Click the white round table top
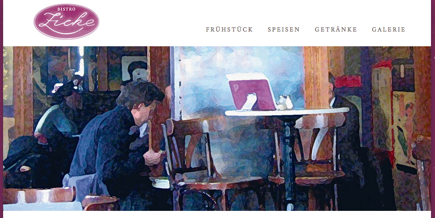This screenshot has height=218, width=435. click(x=287, y=111)
